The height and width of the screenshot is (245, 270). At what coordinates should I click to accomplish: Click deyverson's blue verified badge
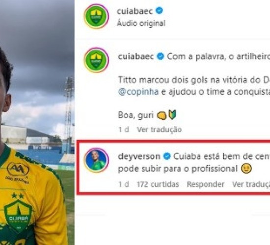click(x=167, y=156)
